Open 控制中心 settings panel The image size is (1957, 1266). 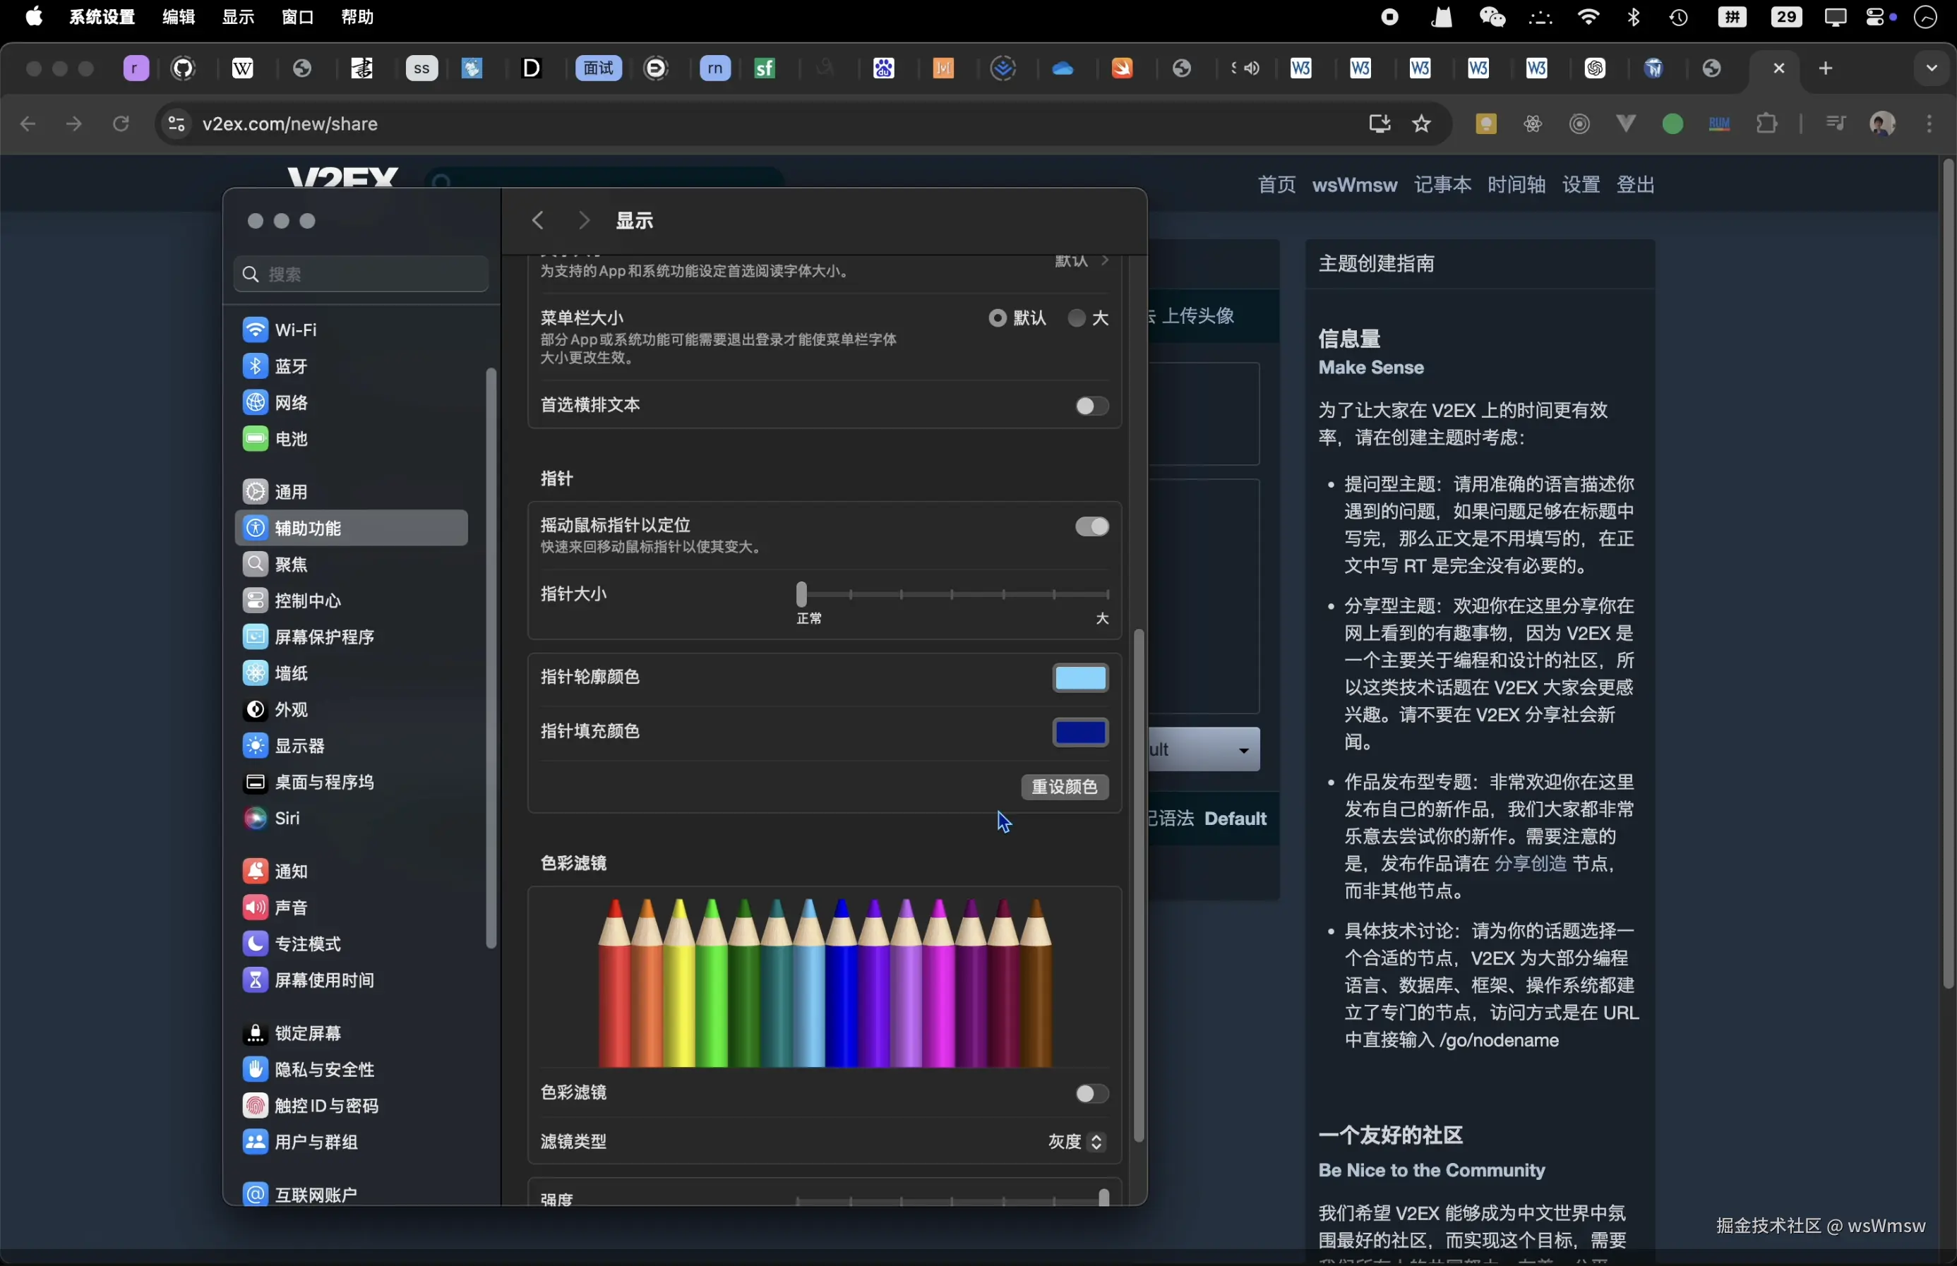(x=309, y=601)
